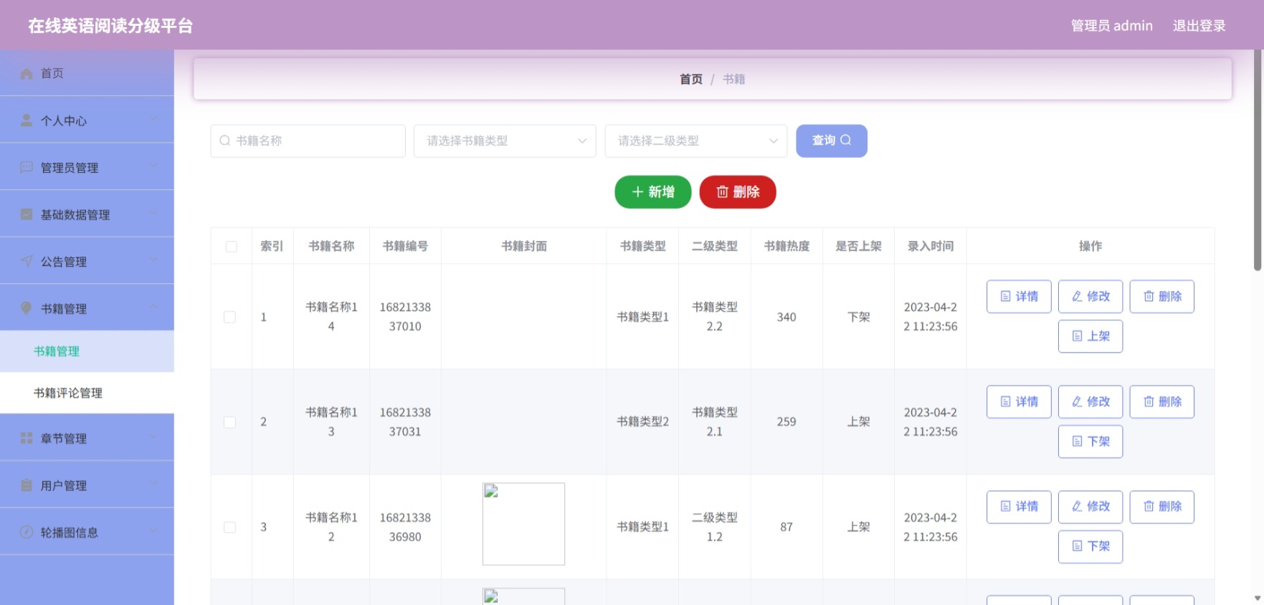
Task: Click the person icon next to 个人中心
Action: [x=27, y=120]
